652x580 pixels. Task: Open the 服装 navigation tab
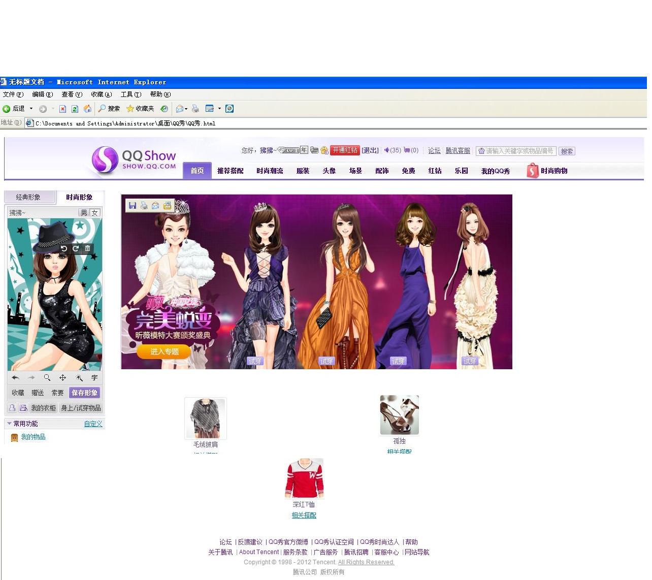303,171
